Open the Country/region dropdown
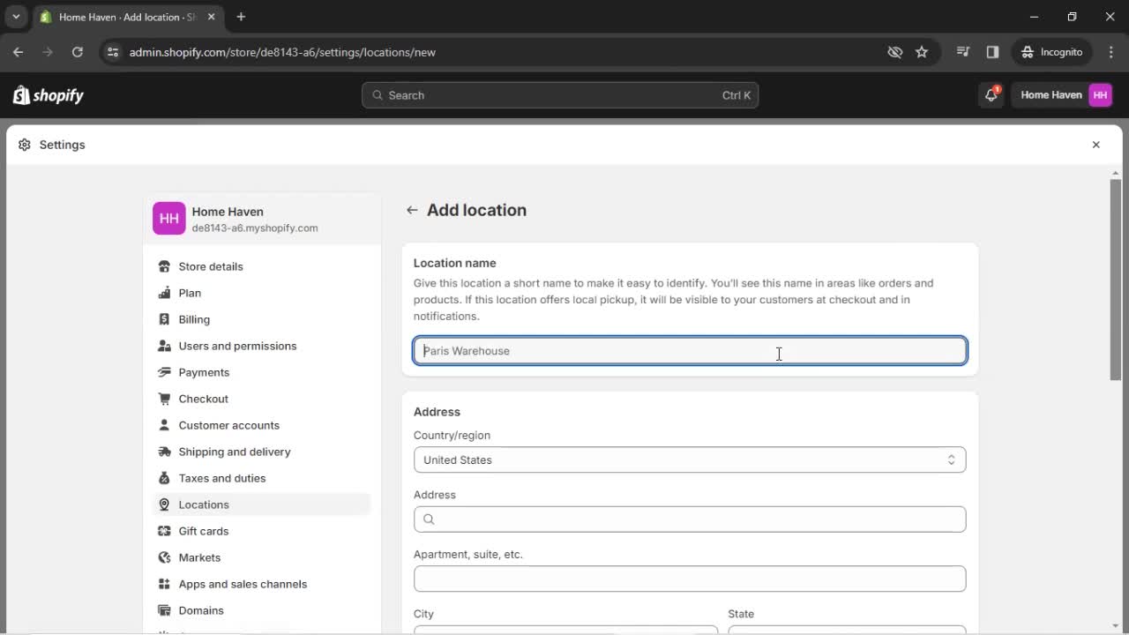Viewport: 1129px width, 635px height. point(690,459)
